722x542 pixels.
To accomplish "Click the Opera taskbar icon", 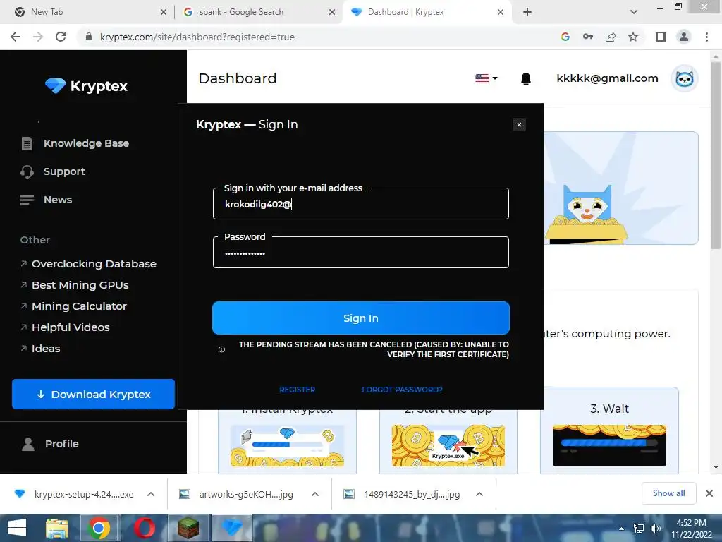I will click(x=144, y=528).
